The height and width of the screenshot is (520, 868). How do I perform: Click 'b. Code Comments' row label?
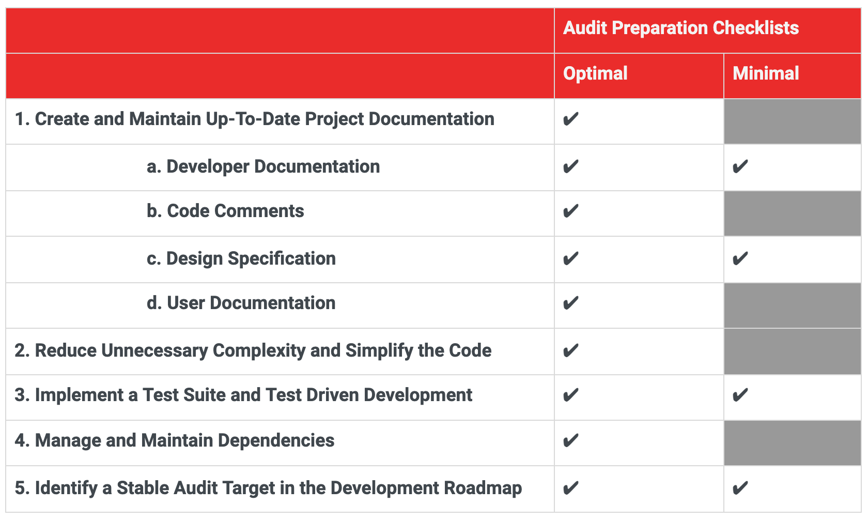click(225, 211)
